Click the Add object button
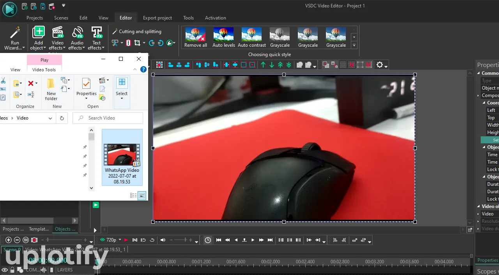 click(x=39, y=38)
